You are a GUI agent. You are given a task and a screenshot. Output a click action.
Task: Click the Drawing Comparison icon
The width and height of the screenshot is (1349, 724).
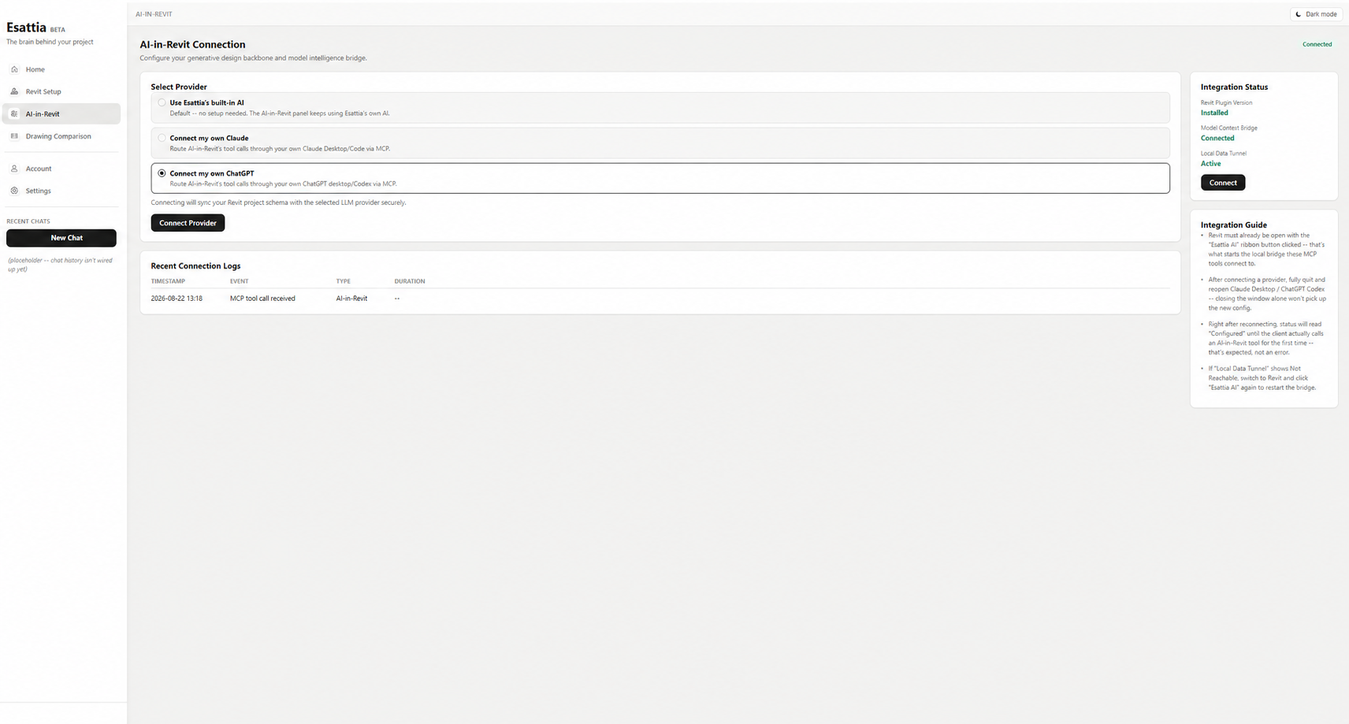(x=14, y=136)
